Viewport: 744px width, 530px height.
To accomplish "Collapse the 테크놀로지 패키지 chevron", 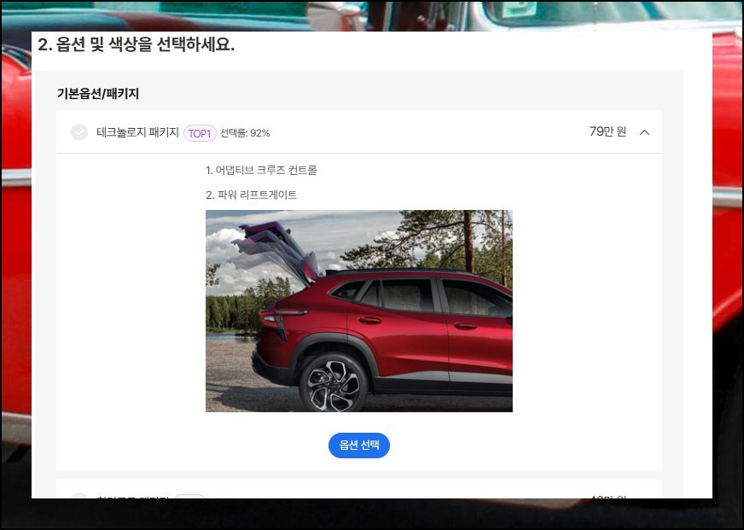I will coord(644,132).
